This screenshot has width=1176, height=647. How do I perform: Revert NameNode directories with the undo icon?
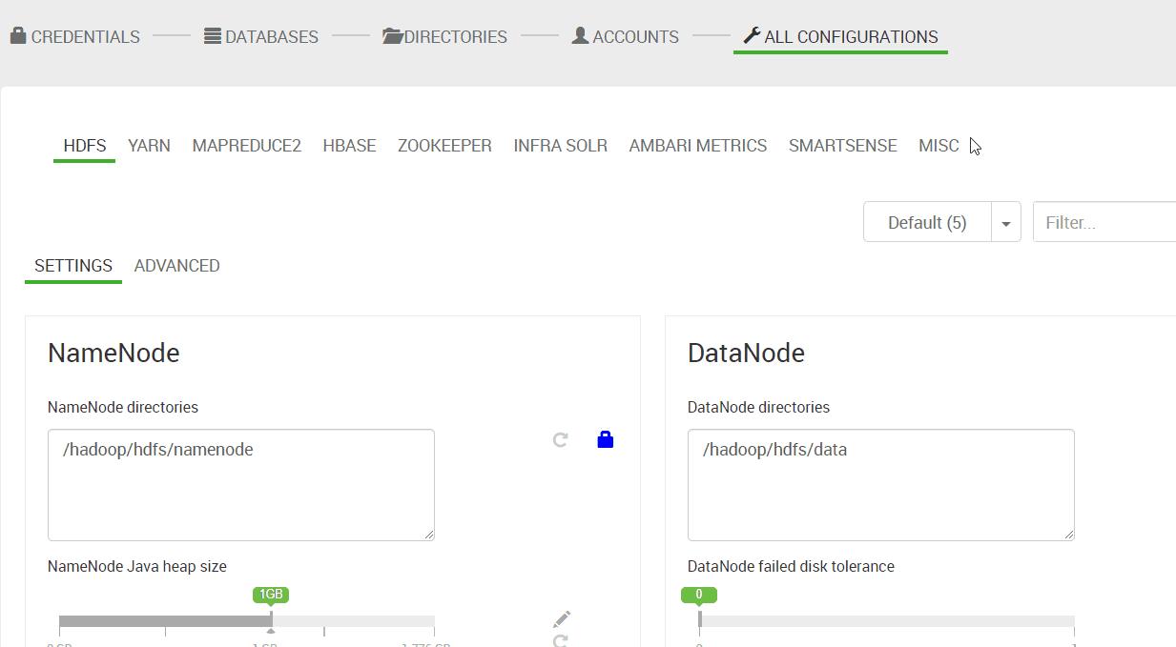coord(561,439)
